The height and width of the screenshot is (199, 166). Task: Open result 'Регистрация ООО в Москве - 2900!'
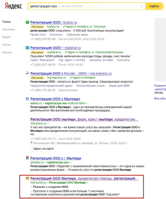[71, 73]
